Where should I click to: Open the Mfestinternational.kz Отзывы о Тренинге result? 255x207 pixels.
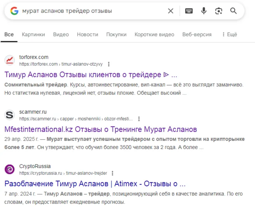coord(101,130)
